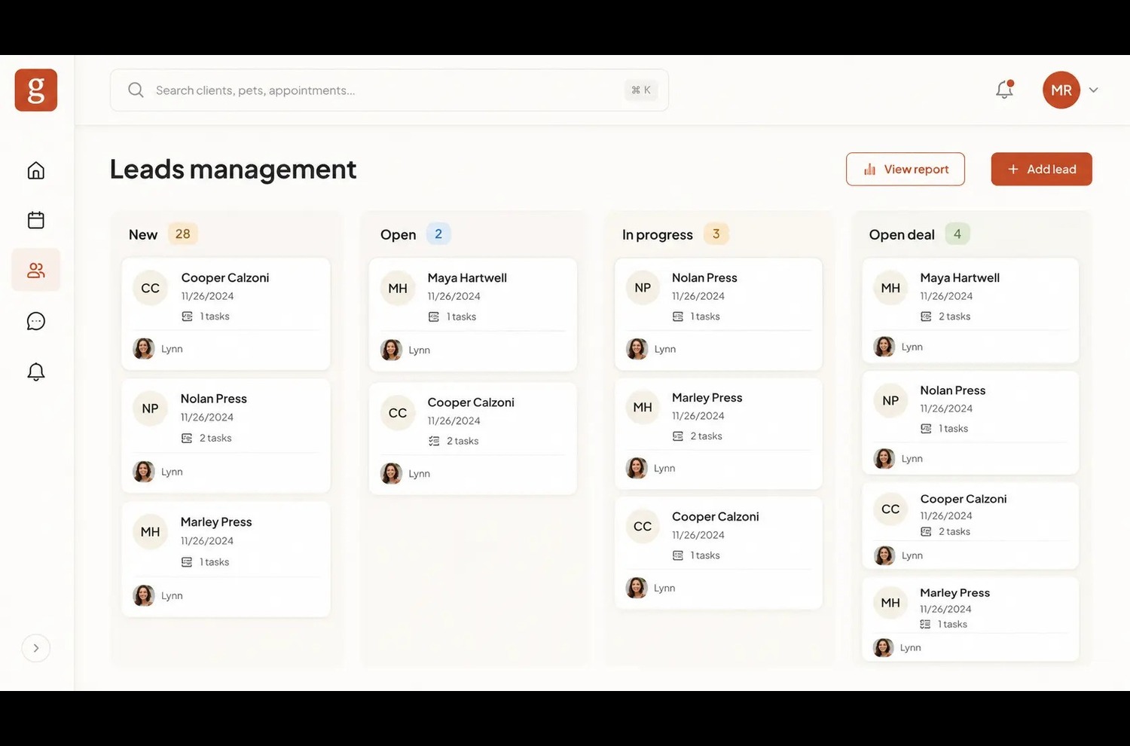Open Maya Hartwell card in Open column
The height and width of the screenshot is (746, 1130).
[x=473, y=314]
